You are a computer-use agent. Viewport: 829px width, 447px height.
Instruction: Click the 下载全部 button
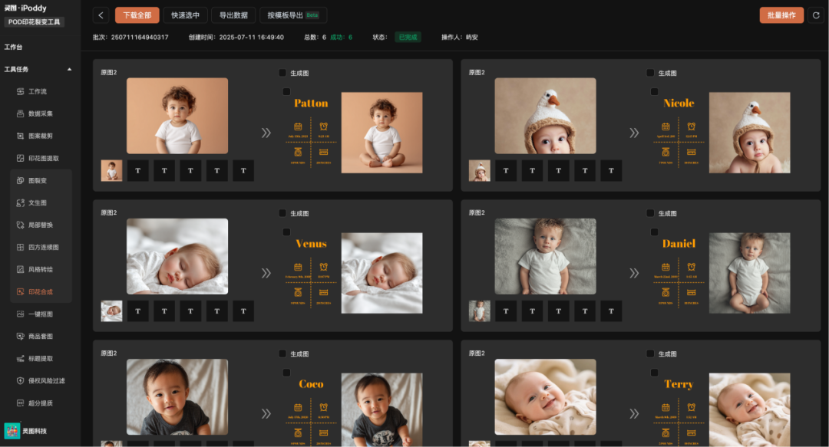coord(137,15)
